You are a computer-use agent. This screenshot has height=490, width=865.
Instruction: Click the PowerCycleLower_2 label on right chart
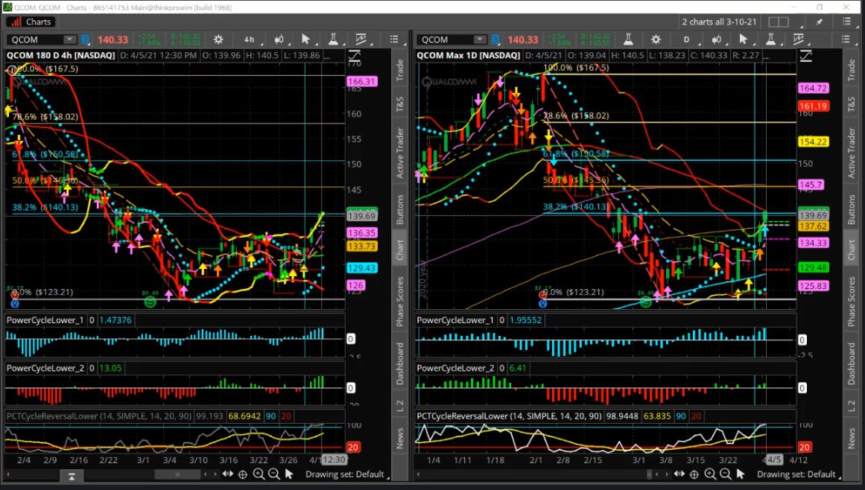[x=456, y=368]
